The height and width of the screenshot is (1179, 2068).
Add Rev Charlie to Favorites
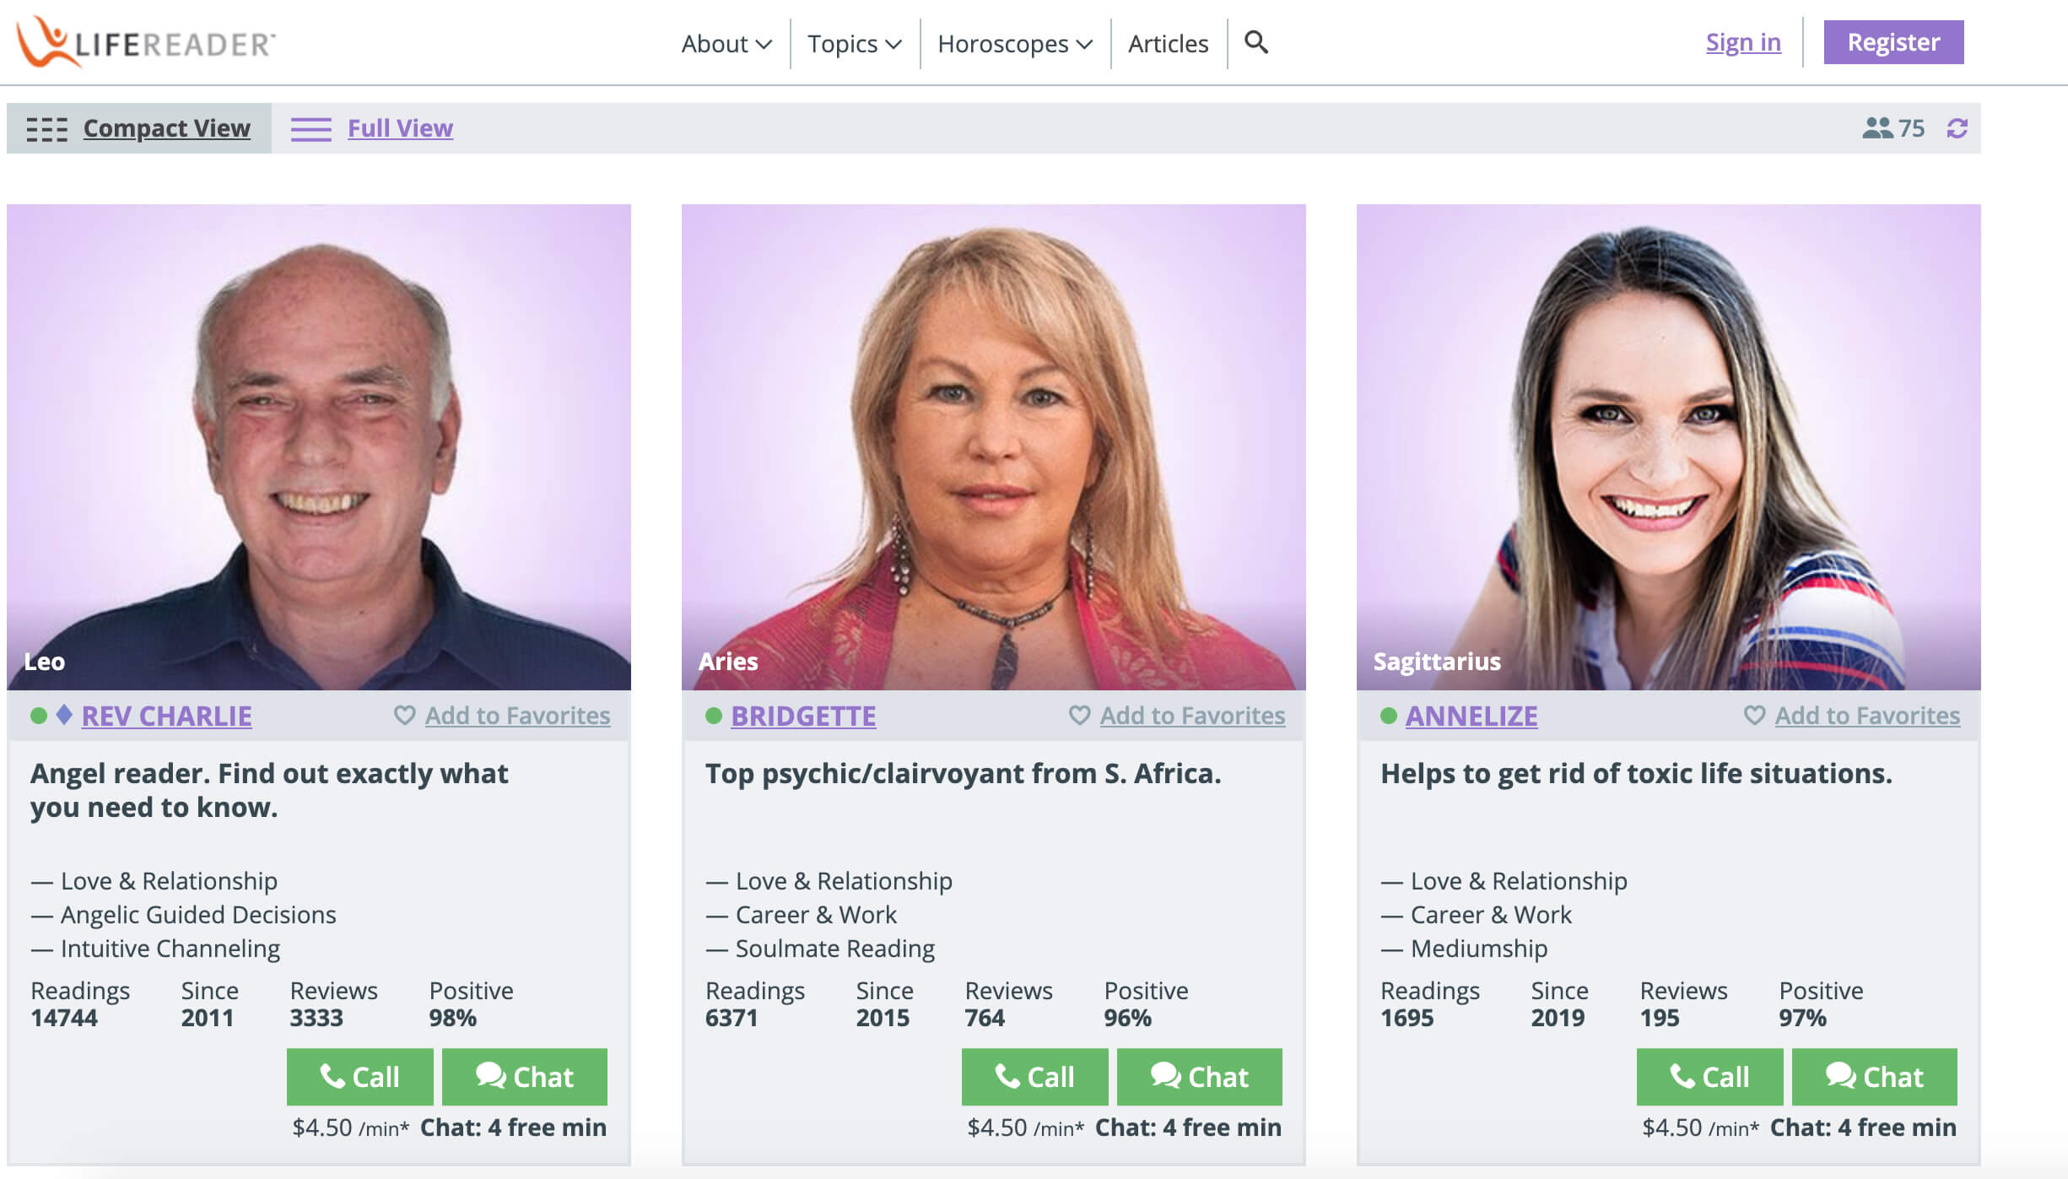coord(517,715)
